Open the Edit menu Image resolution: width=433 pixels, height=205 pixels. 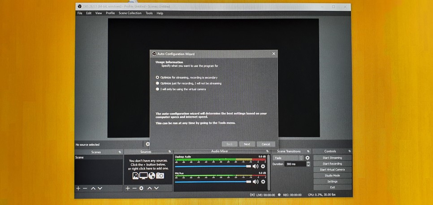[x=89, y=13]
